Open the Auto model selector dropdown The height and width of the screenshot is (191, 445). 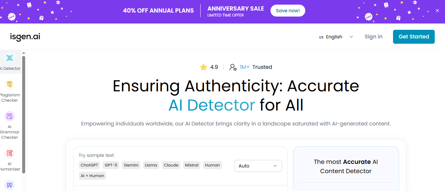258,166
